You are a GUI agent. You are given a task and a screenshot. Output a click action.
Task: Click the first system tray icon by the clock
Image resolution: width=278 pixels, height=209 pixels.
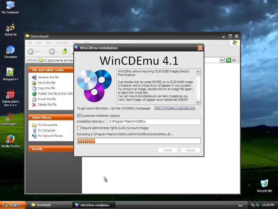tap(252, 205)
